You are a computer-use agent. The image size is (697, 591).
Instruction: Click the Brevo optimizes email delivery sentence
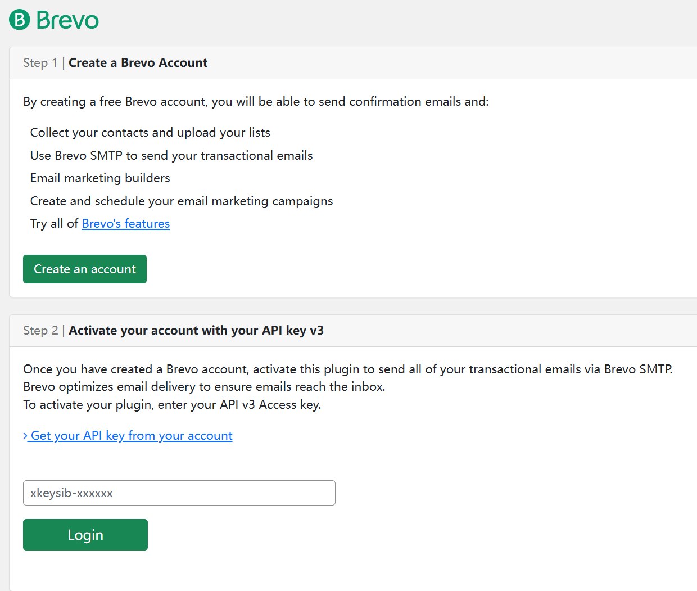pos(204,387)
